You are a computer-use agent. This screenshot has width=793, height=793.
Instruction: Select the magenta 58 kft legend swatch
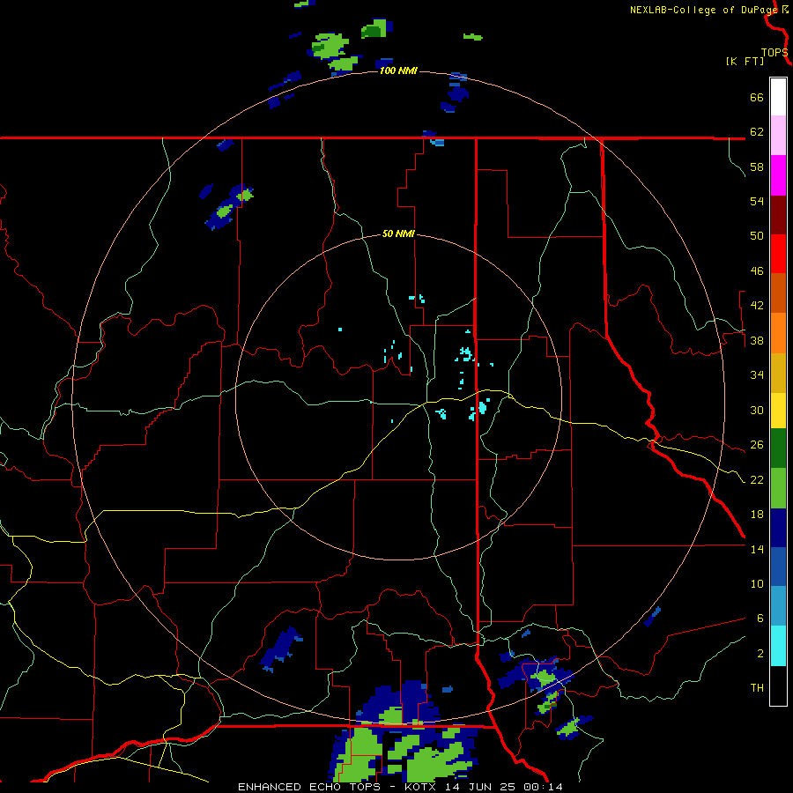[x=778, y=175]
